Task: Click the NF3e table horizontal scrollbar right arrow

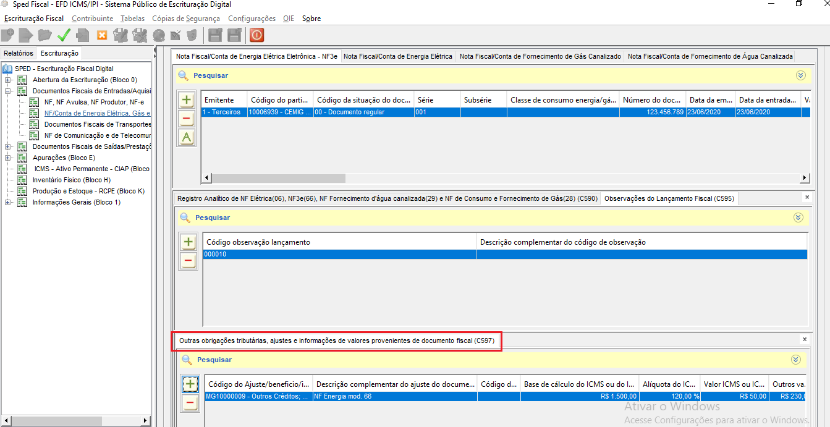Action: tap(805, 178)
